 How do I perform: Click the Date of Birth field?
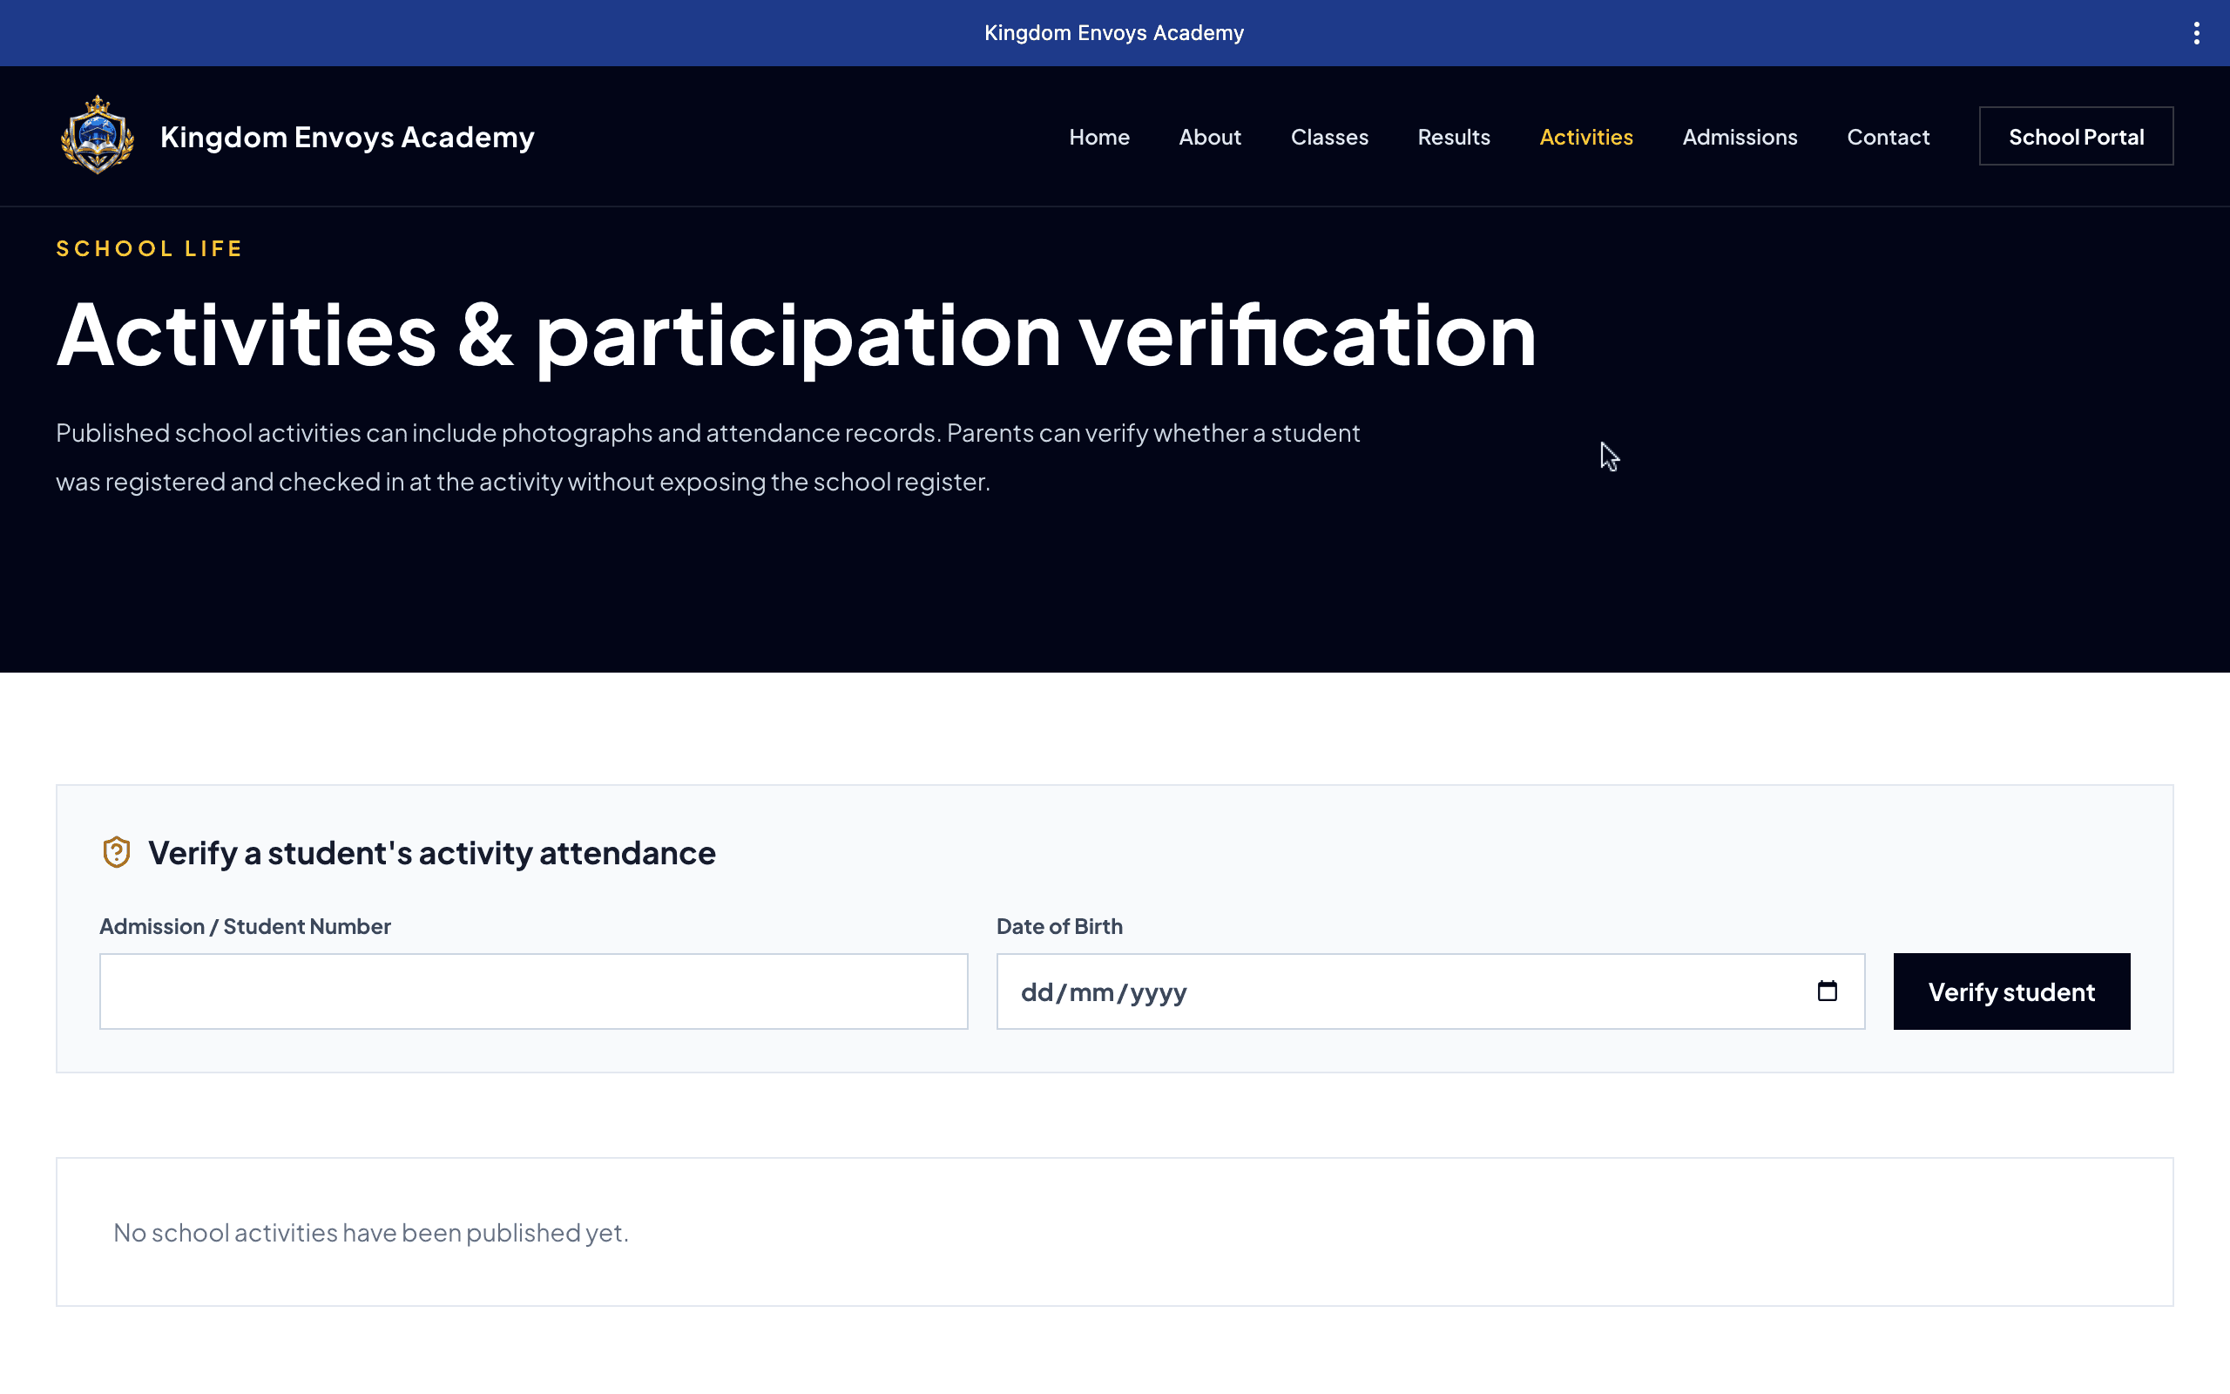(1430, 991)
